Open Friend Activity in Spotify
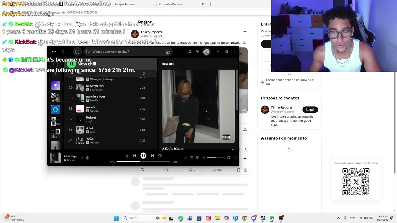This screenshot has height=223, width=397. click(197, 52)
